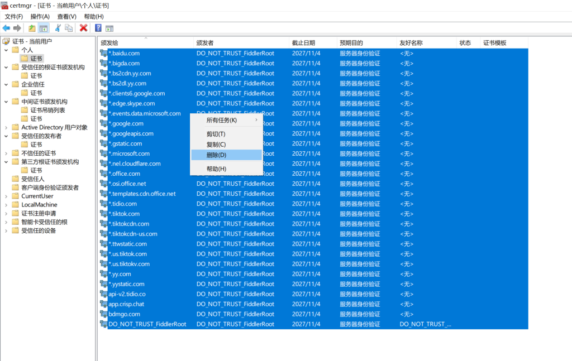Sort by the 预期目的 column header

(367, 42)
